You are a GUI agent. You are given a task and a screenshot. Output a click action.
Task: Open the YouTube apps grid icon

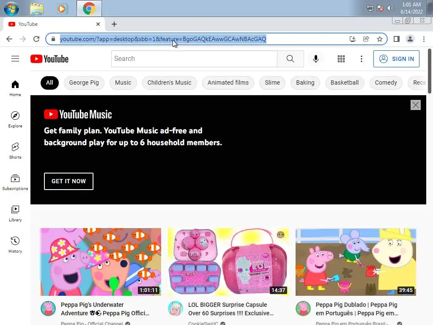[x=341, y=58]
